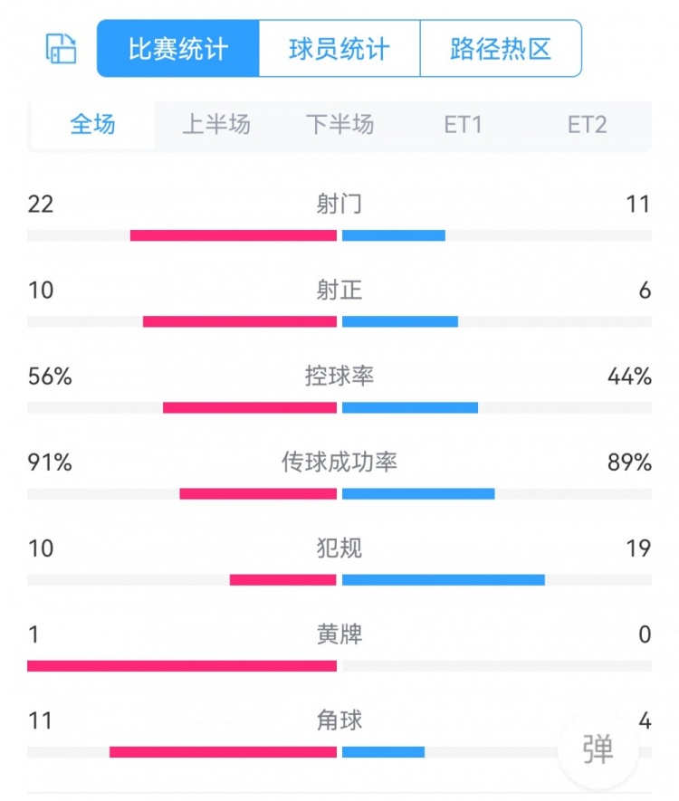Select the 全场 period filter

tap(92, 125)
